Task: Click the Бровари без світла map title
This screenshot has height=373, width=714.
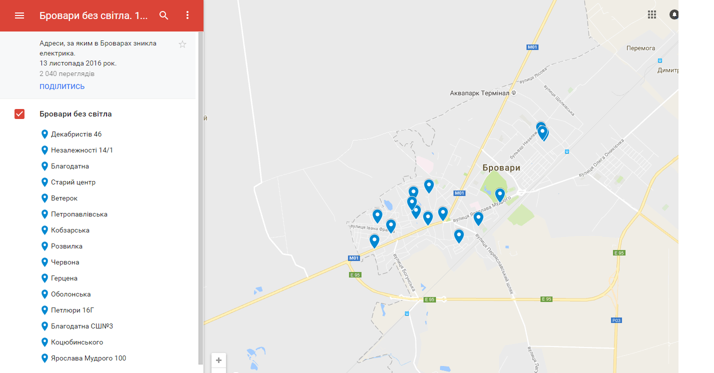Action: [x=94, y=15]
